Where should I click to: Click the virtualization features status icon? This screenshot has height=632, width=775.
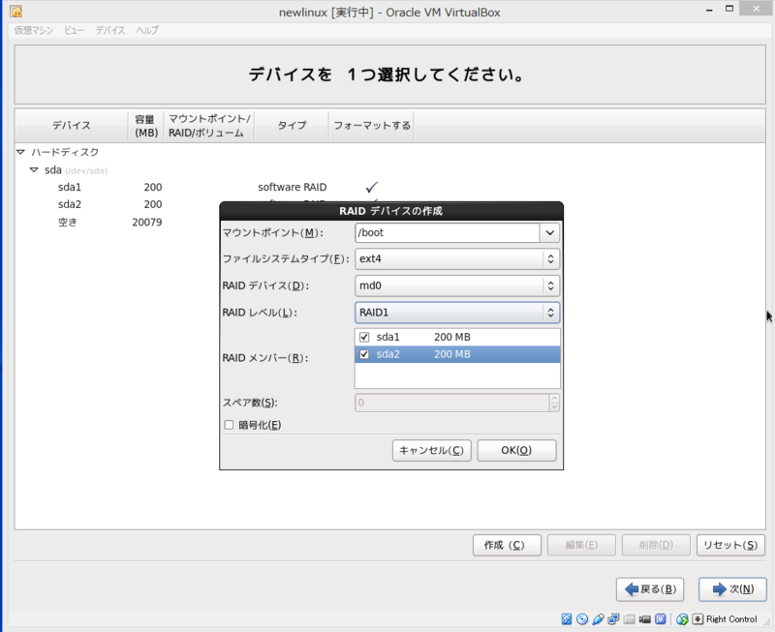point(661,619)
